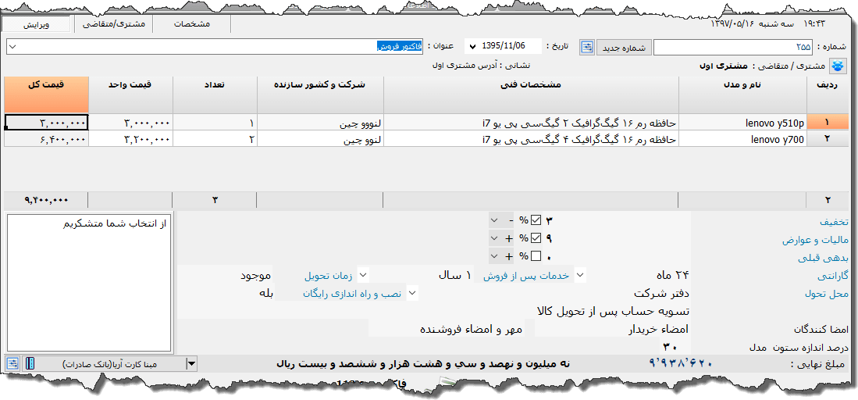The height and width of the screenshot is (400, 858).
Task: Open sign dropdown in مالیات و عوارض row
Action: [x=494, y=238]
